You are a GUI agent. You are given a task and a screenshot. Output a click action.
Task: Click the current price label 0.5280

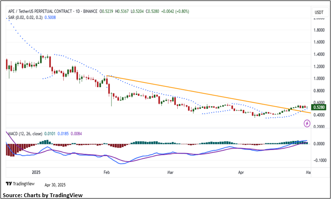(320, 108)
